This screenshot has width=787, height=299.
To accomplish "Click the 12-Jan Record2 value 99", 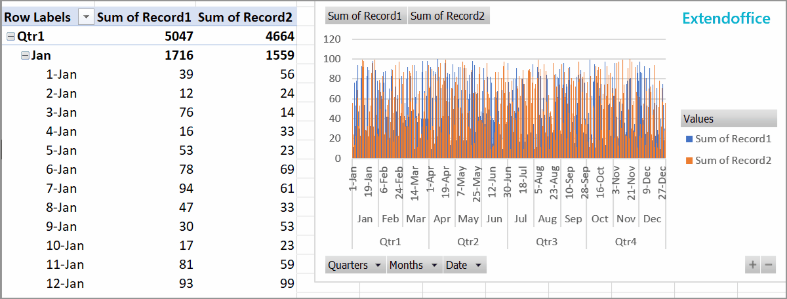I will 286,284.
